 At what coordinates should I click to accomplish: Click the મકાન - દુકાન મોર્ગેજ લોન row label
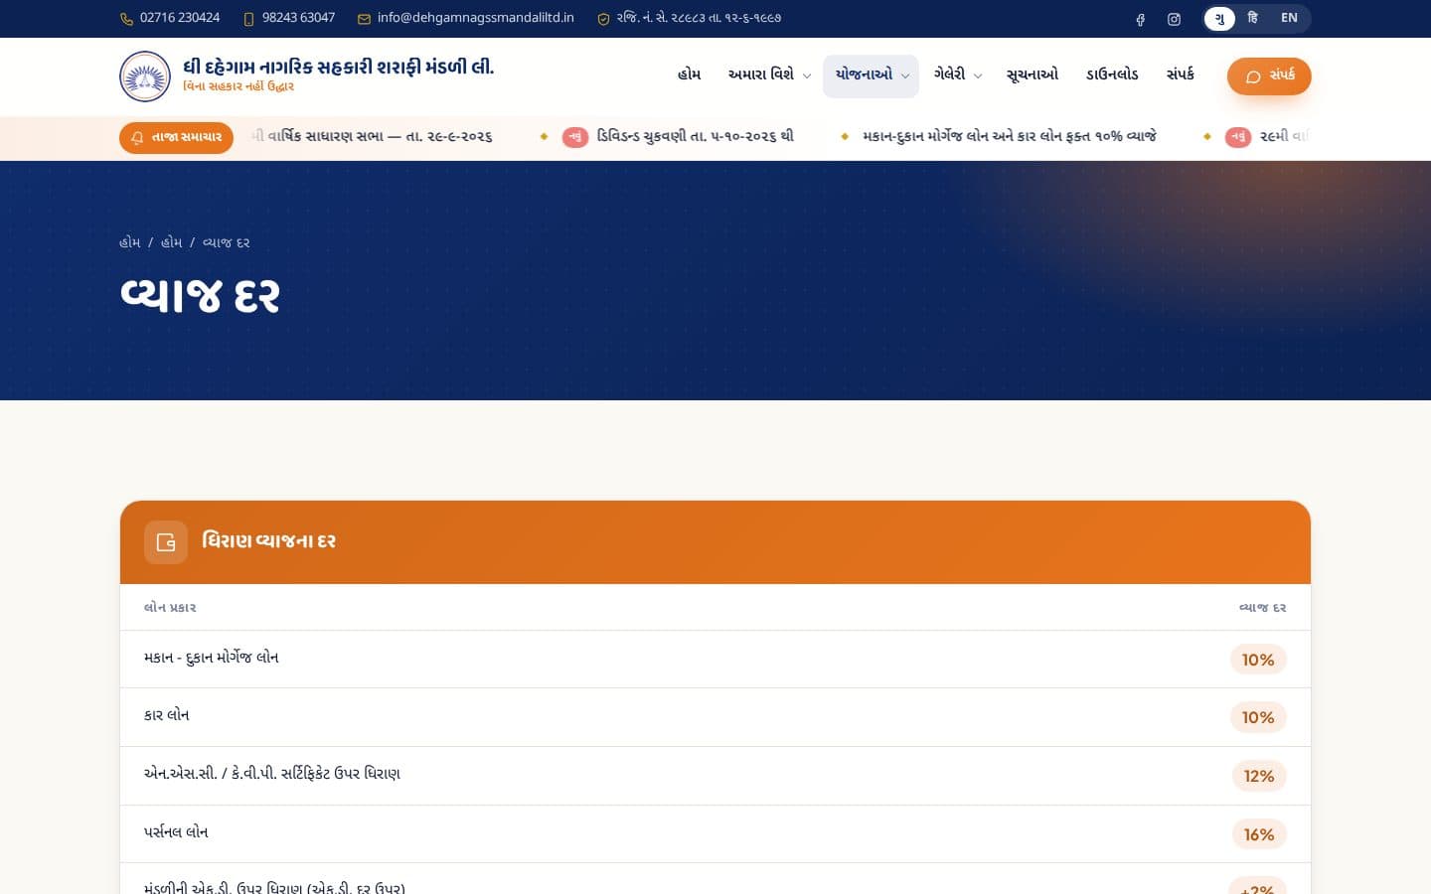211,658
